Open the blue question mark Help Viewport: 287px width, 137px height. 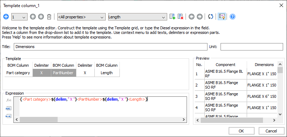(233, 17)
